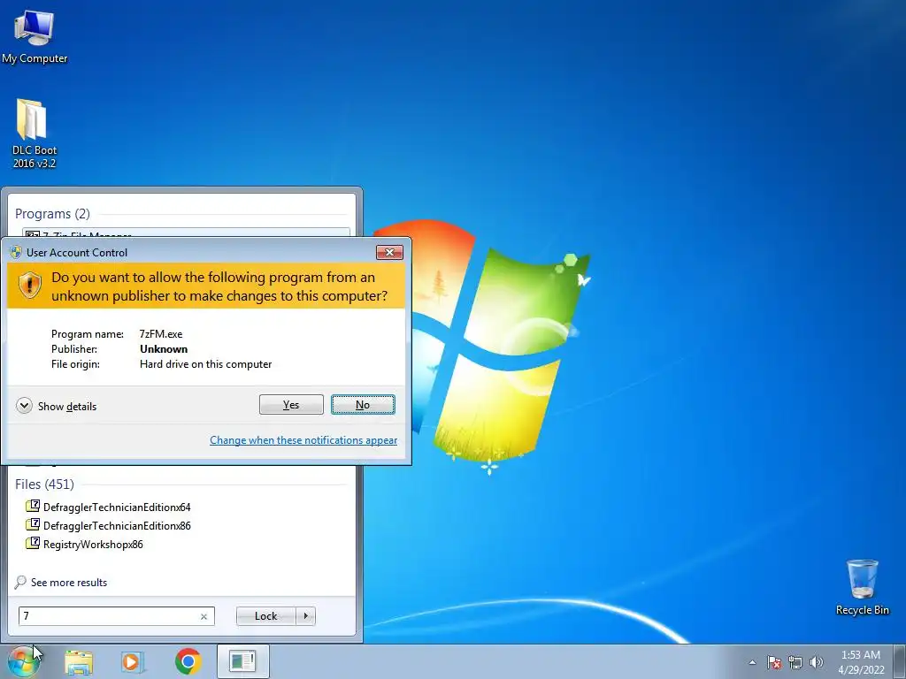Click the Unknown publisher text

pos(164,348)
